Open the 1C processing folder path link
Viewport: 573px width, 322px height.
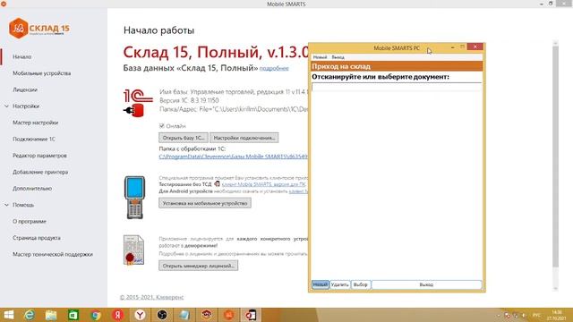click(233, 157)
